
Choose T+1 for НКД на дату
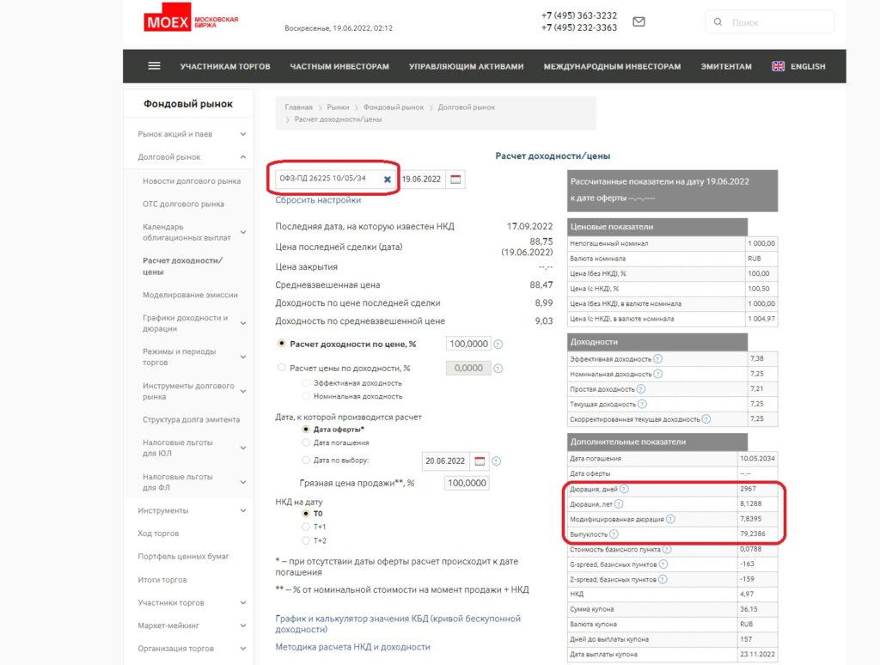[306, 527]
